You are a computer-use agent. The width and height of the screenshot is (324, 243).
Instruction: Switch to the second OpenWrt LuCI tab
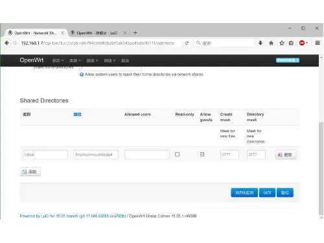pyautogui.click(x=98, y=33)
